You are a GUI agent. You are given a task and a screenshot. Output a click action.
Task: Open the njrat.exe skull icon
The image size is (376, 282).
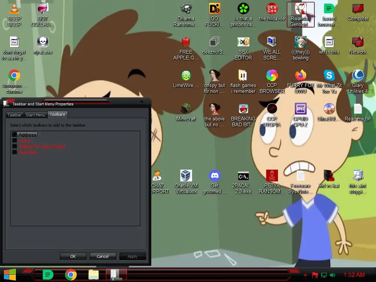tap(43, 46)
